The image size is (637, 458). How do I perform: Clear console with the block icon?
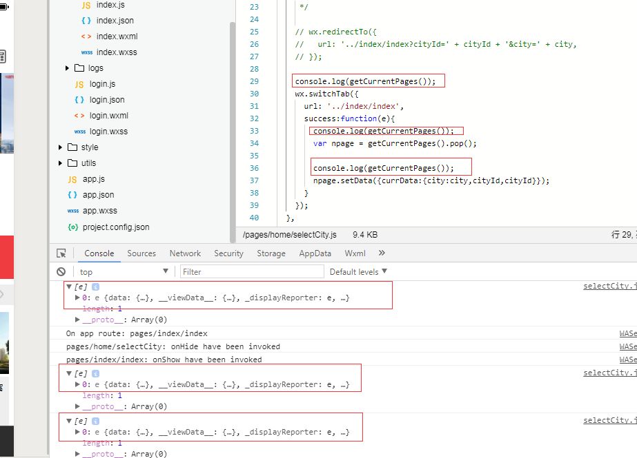[61, 271]
